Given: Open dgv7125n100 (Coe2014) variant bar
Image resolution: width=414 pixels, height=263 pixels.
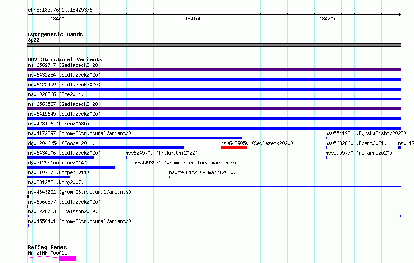Looking at the screenshot, I should pos(71,167).
